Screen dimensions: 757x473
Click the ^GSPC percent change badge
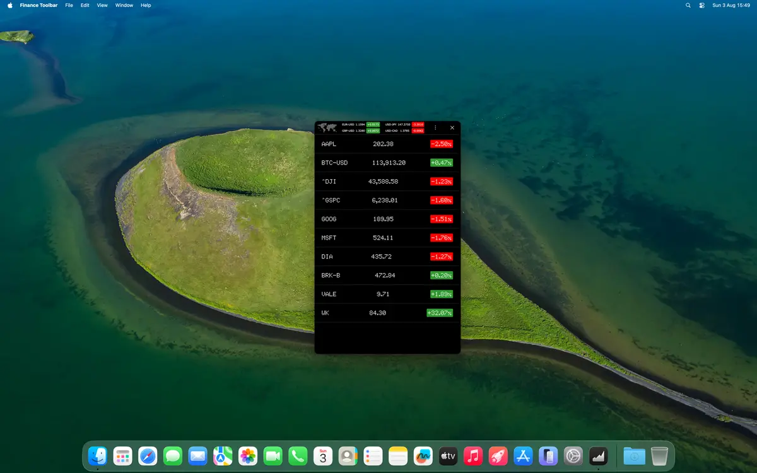(x=442, y=201)
